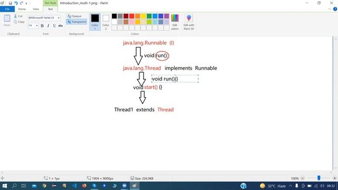Pick the pink color swatch in second row
The image size is (338, 190).
click(x=132, y=22)
